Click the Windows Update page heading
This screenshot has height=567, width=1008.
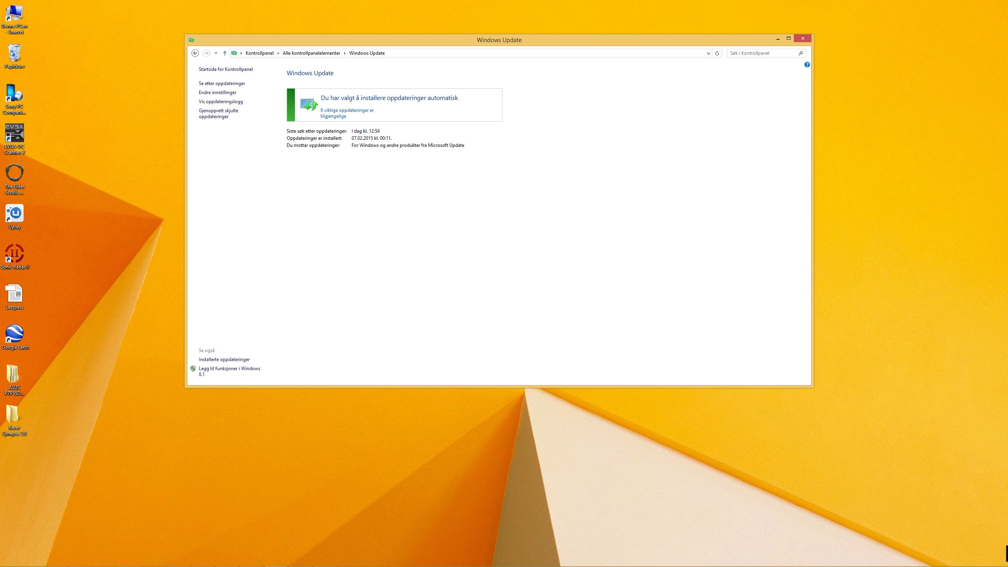(x=310, y=73)
